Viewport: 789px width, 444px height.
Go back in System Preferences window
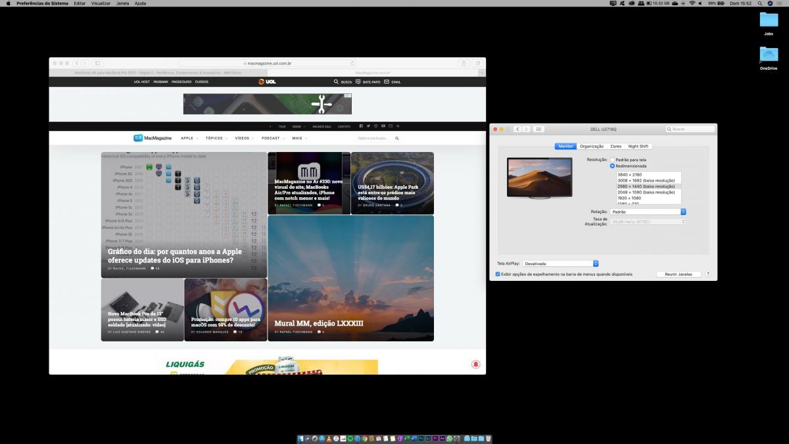[517, 129]
